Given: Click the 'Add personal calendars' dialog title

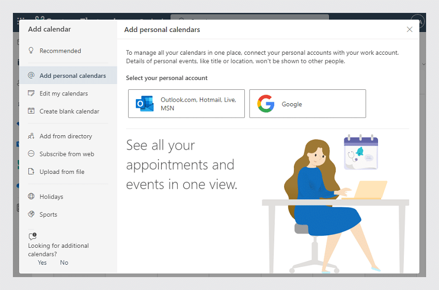Looking at the screenshot, I should (x=162, y=29).
